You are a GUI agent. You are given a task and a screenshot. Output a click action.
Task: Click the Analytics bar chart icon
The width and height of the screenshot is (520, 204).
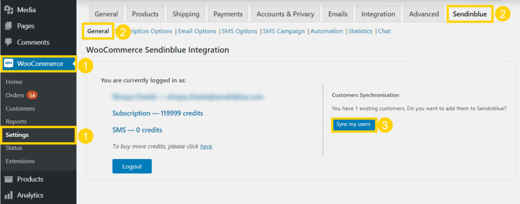[9, 195]
